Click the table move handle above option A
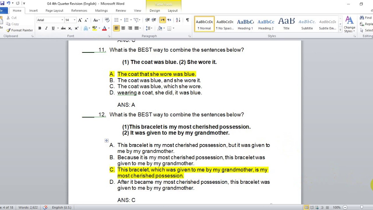 tap(106, 141)
